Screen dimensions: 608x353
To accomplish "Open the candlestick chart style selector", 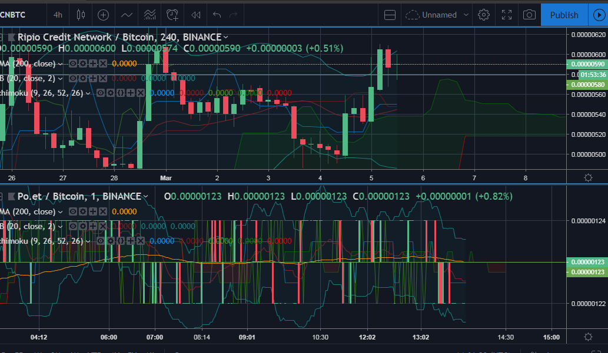I will click(81, 15).
